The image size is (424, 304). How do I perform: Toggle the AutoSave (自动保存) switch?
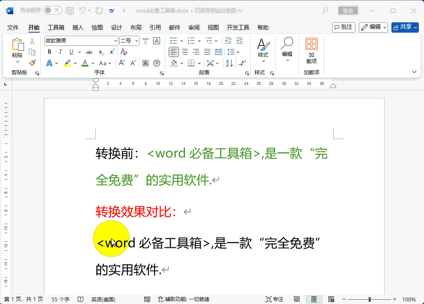pos(52,10)
